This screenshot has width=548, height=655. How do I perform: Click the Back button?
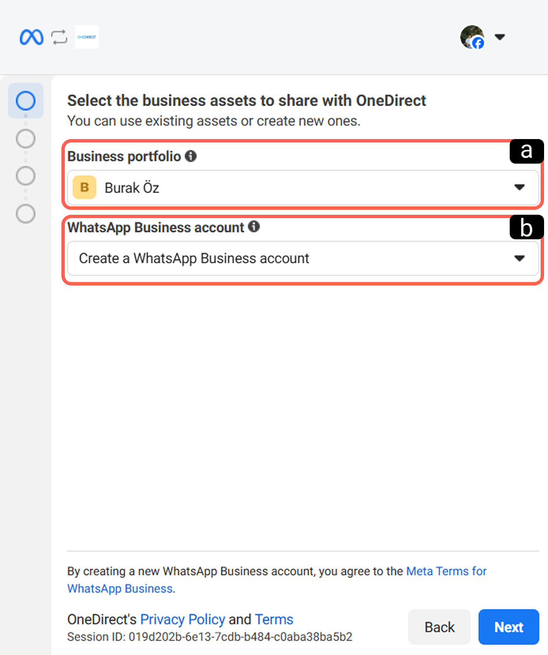pos(439,627)
